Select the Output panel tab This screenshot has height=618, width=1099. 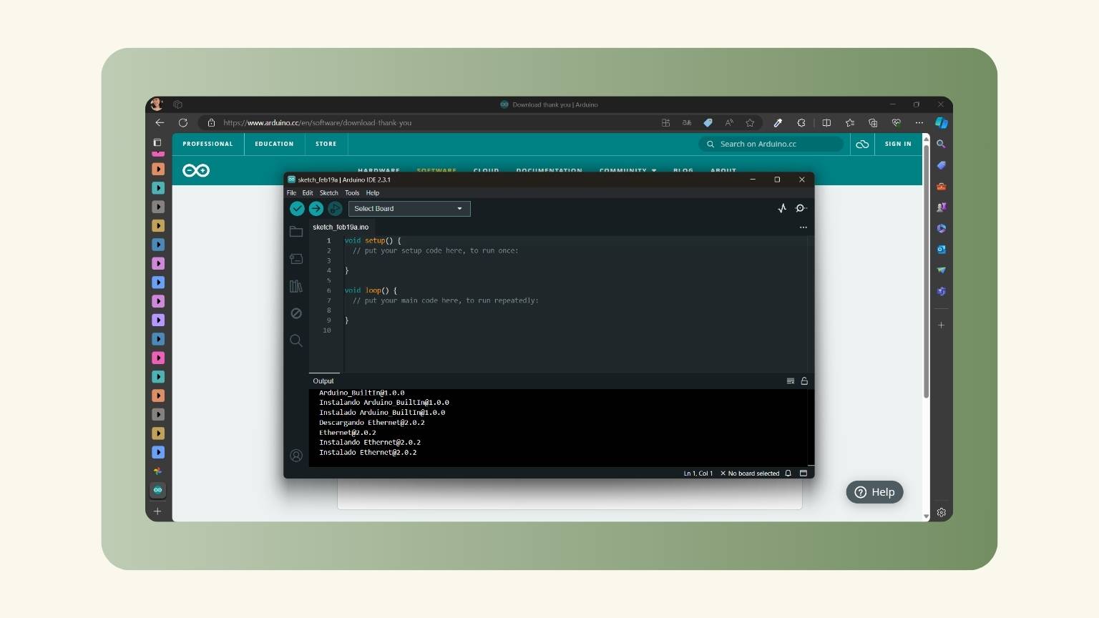pos(323,381)
